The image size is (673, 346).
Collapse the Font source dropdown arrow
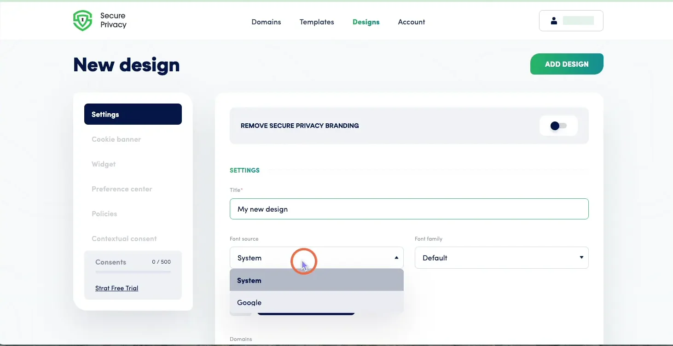396,258
